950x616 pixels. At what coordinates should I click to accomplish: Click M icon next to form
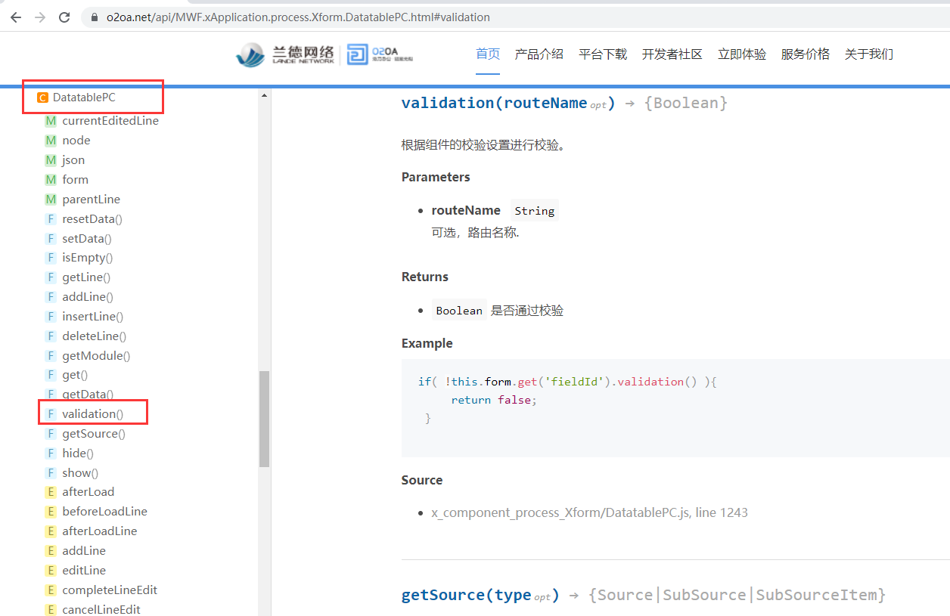coord(51,179)
